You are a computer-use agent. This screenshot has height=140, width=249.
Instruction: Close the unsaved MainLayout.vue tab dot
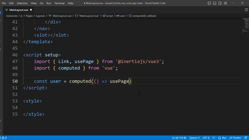(31, 10)
